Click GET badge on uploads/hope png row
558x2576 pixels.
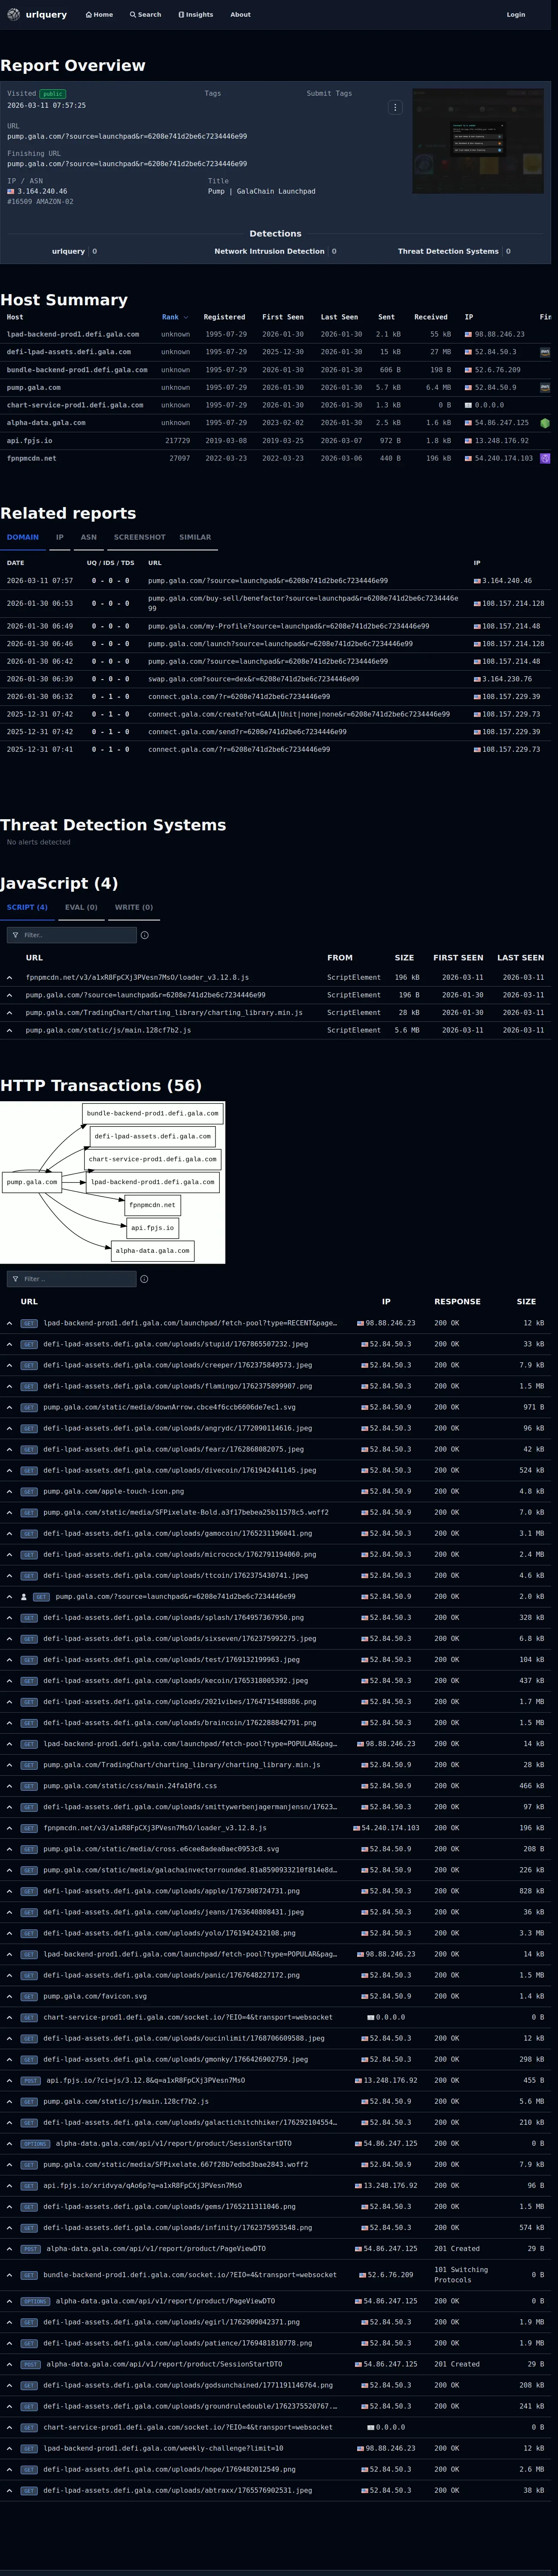(29, 2469)
